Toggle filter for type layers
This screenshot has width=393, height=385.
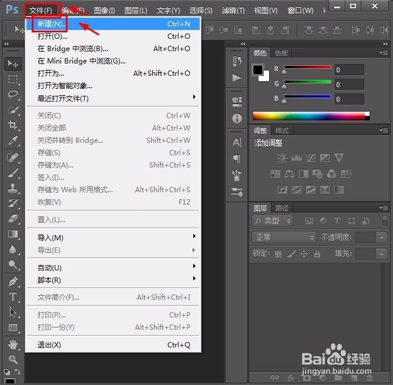[x=337, y=221]
